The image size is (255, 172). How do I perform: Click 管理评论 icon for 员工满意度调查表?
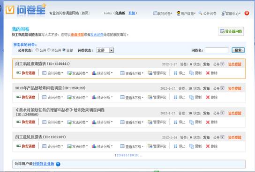pos(150,73)
